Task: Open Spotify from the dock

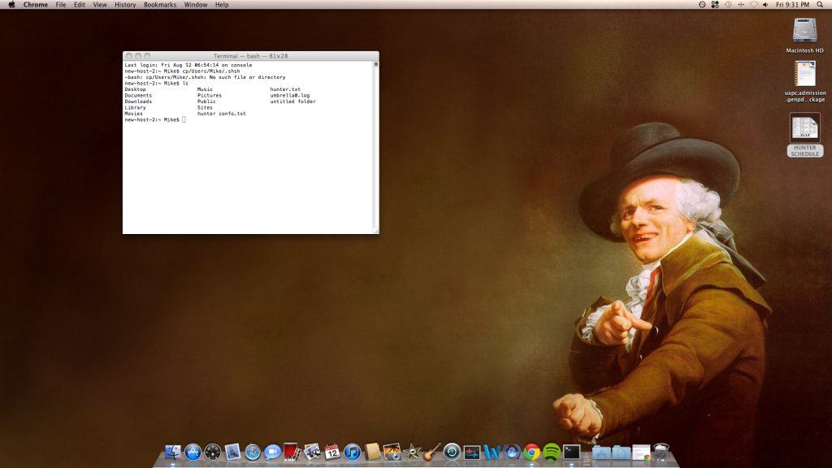Action: pyautogui.click(x=552, y=452)
